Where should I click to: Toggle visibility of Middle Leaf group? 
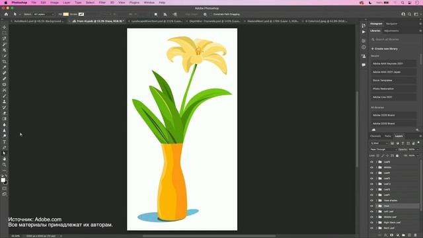371,217
